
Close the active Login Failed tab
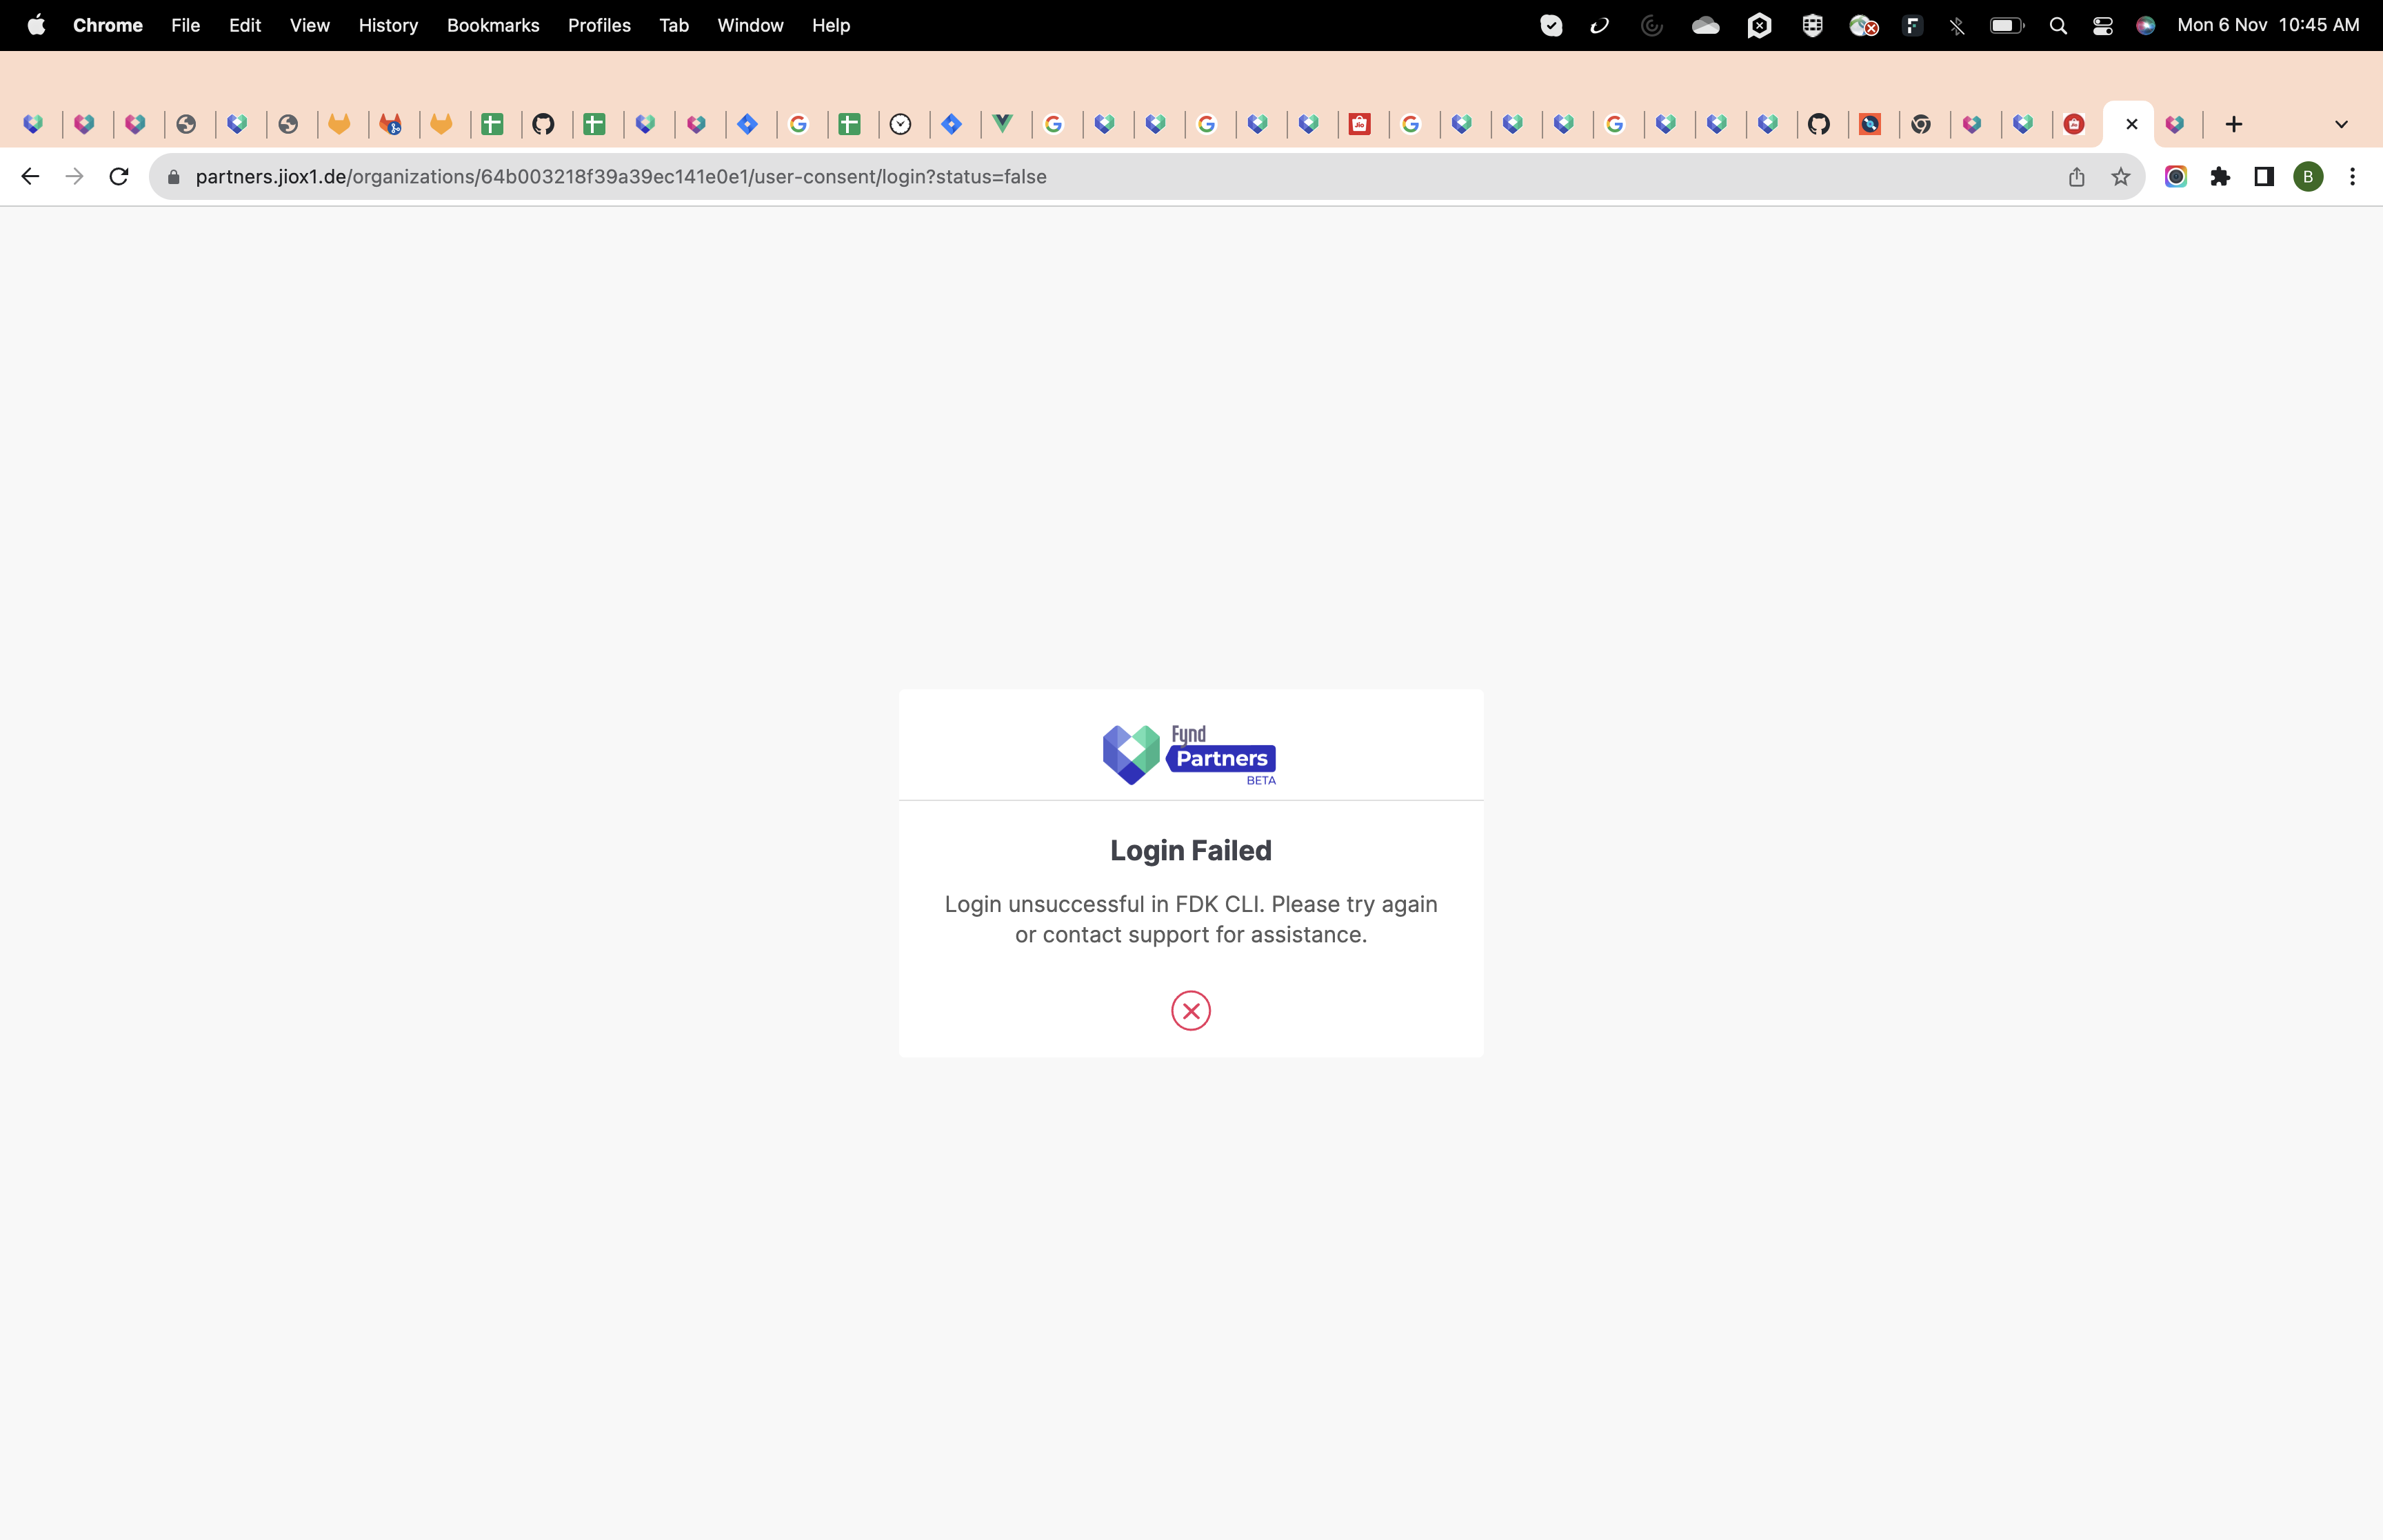(2132, 124)
